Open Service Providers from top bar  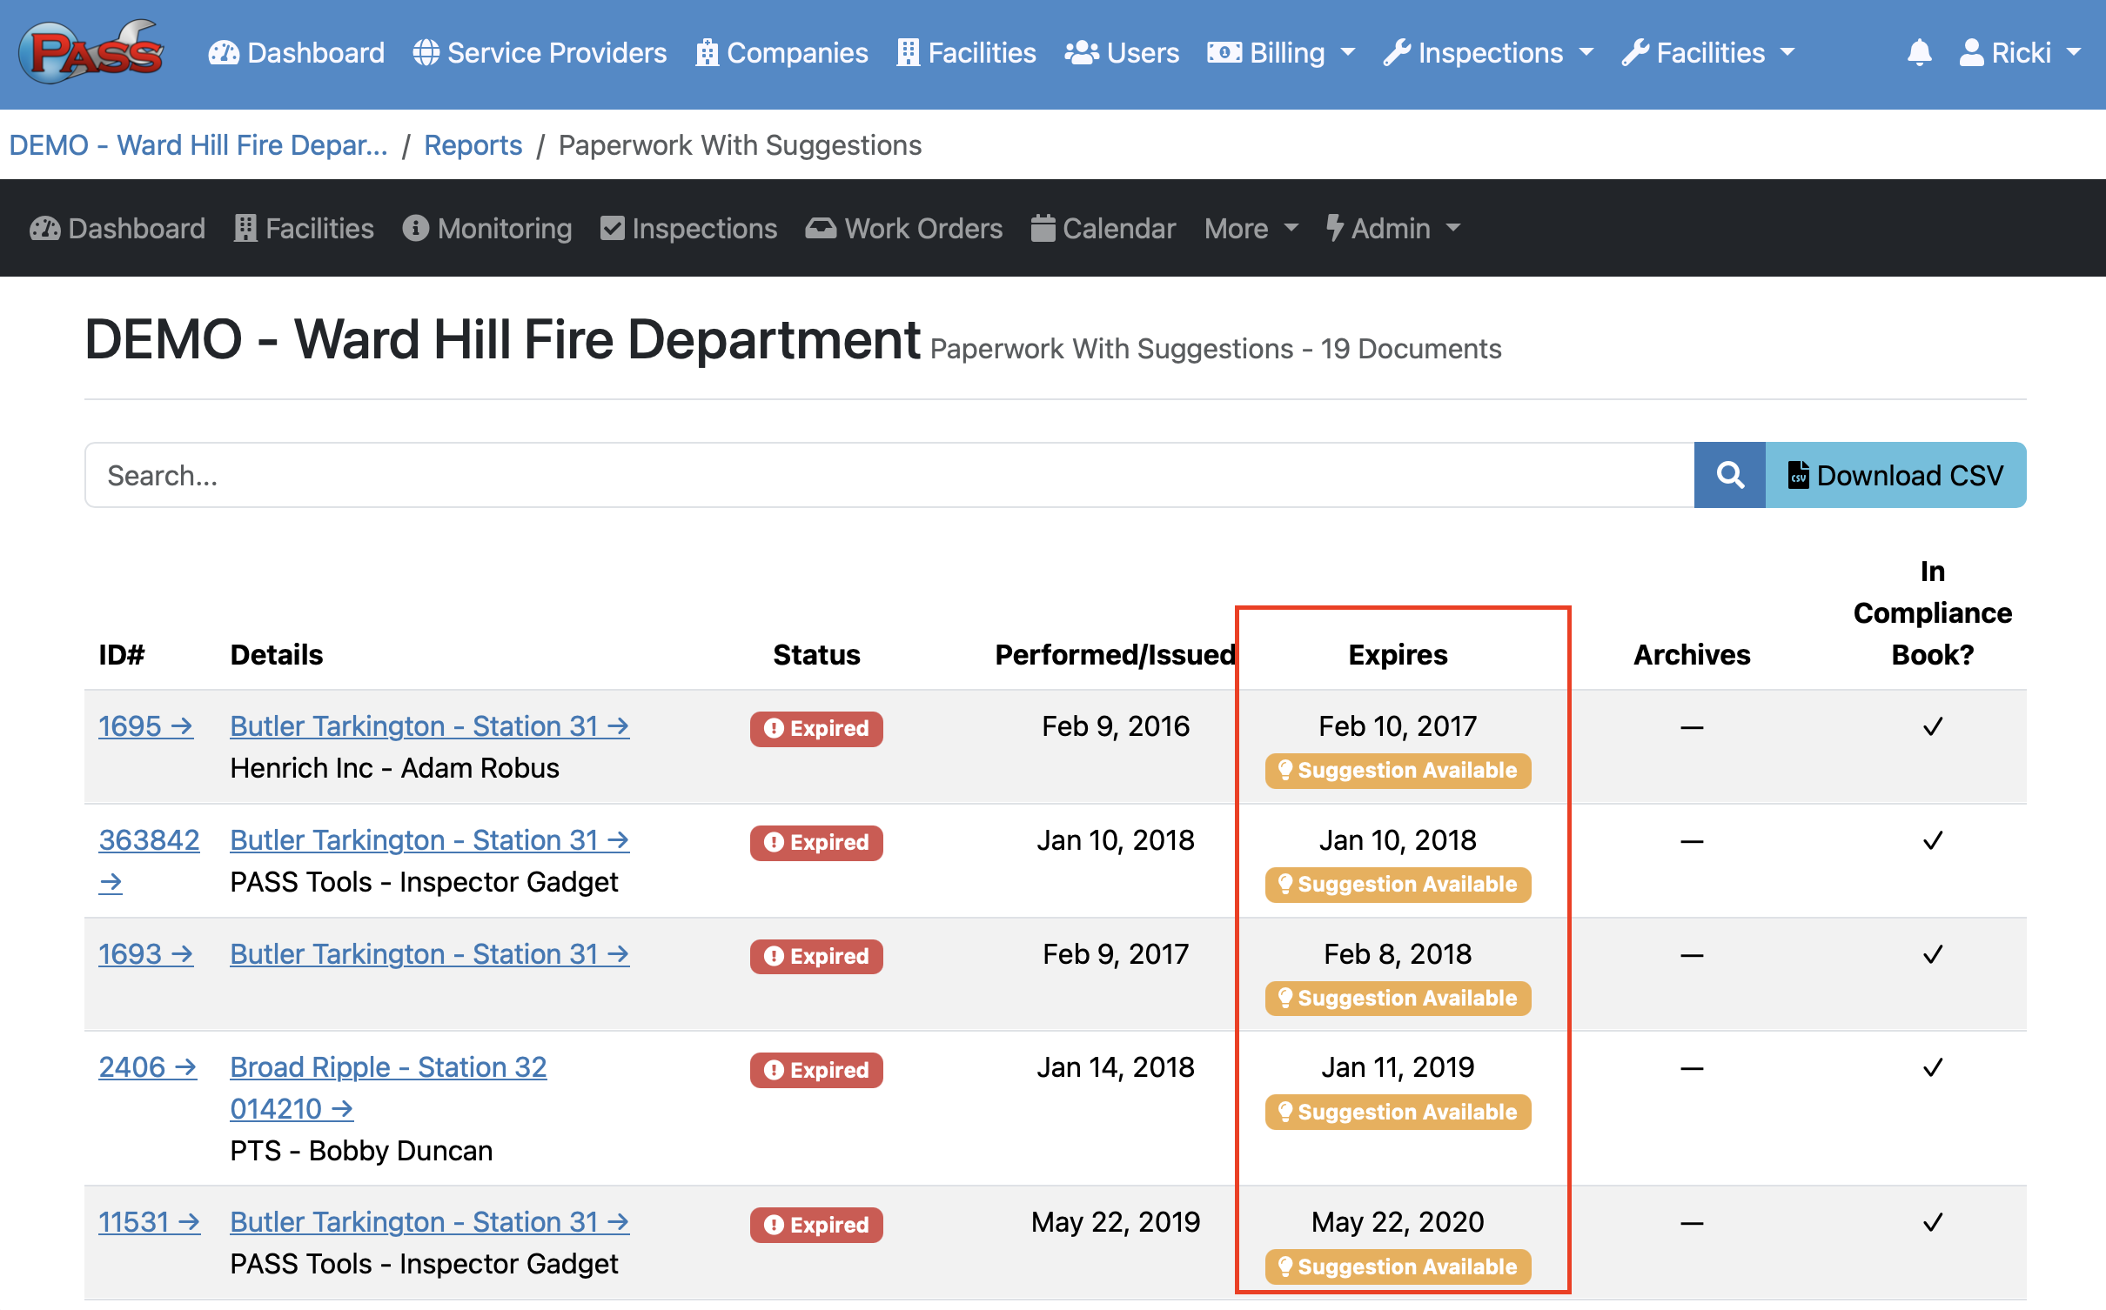click(540, 53)
